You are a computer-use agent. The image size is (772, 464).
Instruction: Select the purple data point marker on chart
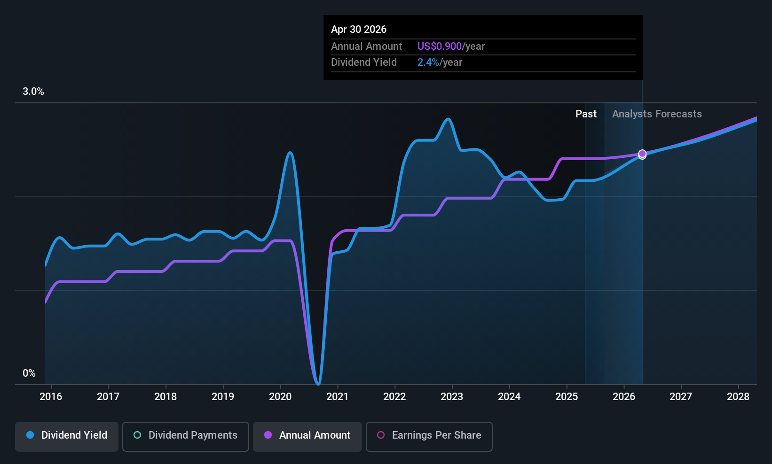(642, 154)
